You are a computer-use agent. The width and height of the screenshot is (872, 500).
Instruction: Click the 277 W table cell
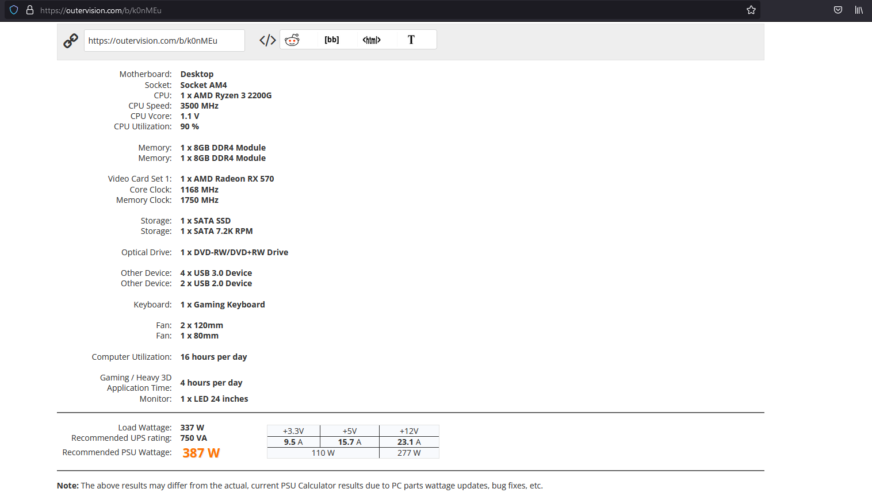[x=409, y=453]
